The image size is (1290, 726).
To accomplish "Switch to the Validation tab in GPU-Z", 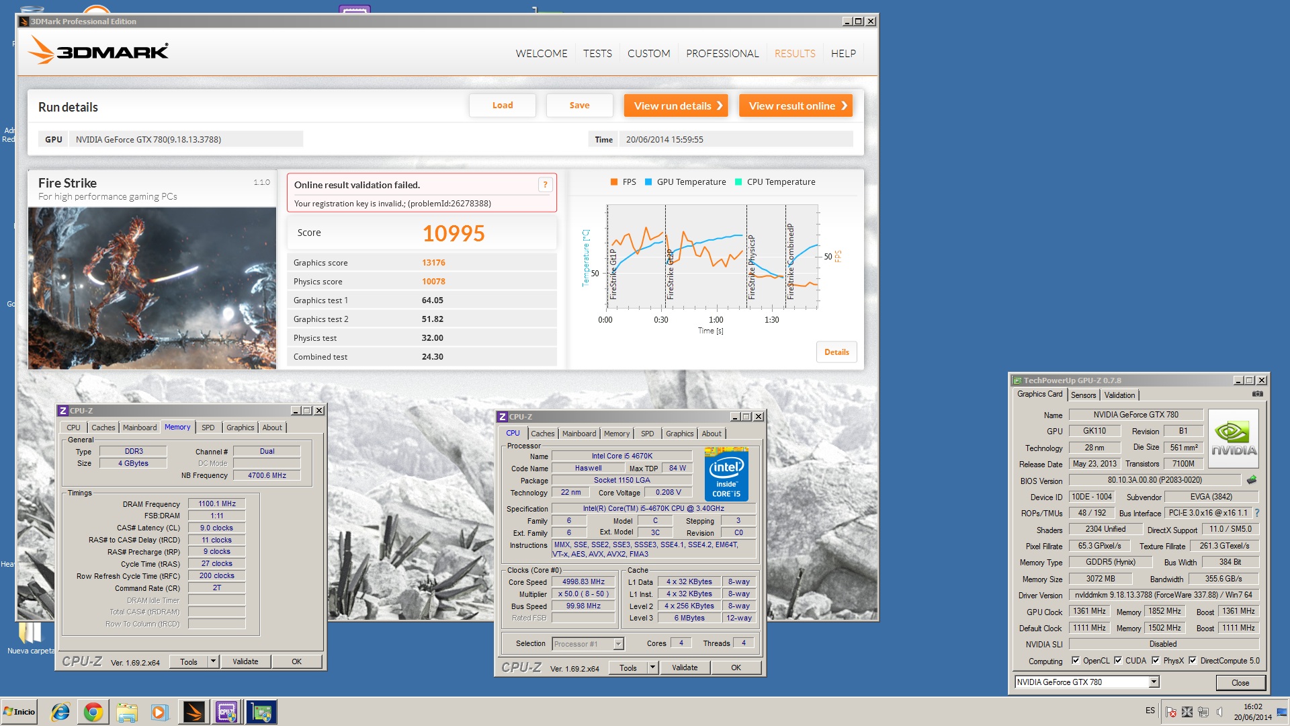I will (x=1119, y=395).
